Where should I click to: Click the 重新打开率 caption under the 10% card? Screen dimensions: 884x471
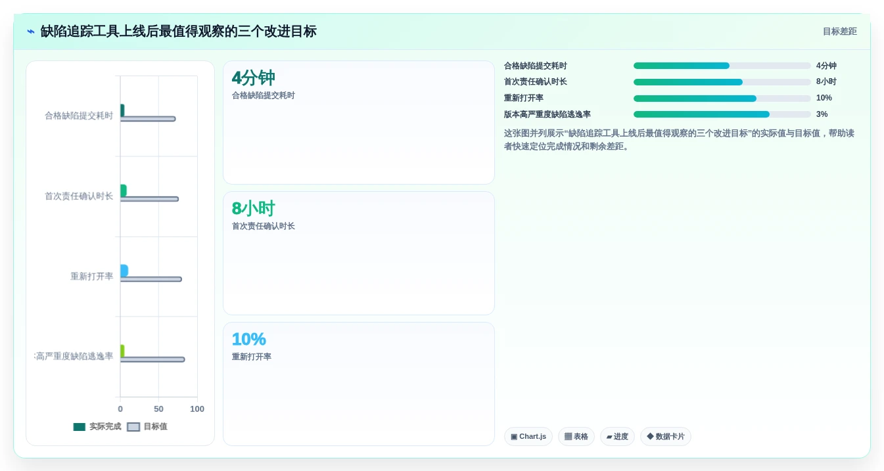(x=251, y=357)
